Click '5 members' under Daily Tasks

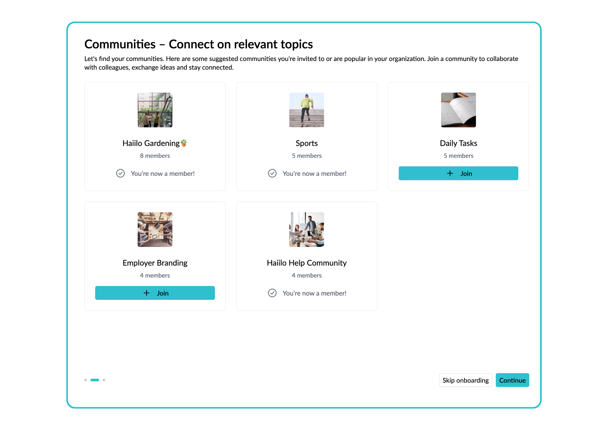tap(458, 156)
